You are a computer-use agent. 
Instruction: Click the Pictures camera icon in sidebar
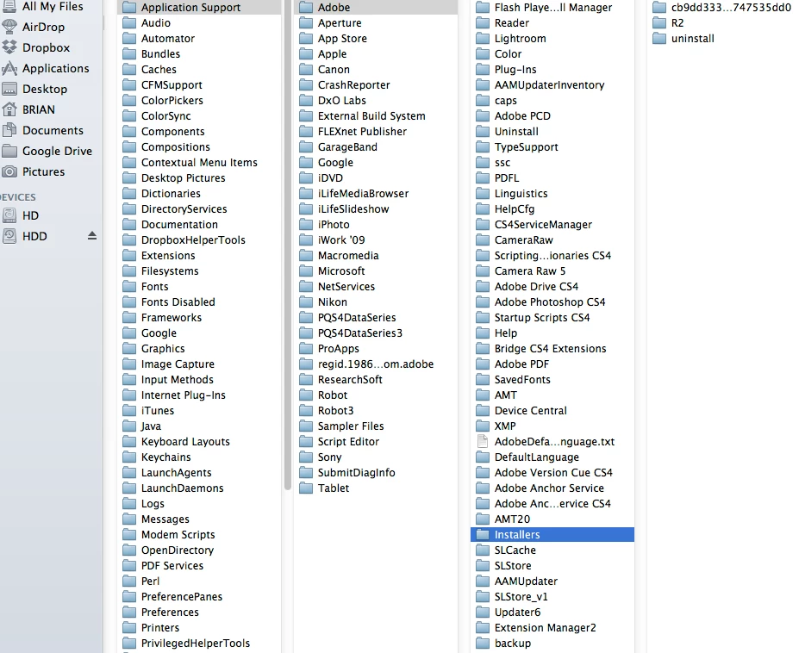[x=9, y=171]
